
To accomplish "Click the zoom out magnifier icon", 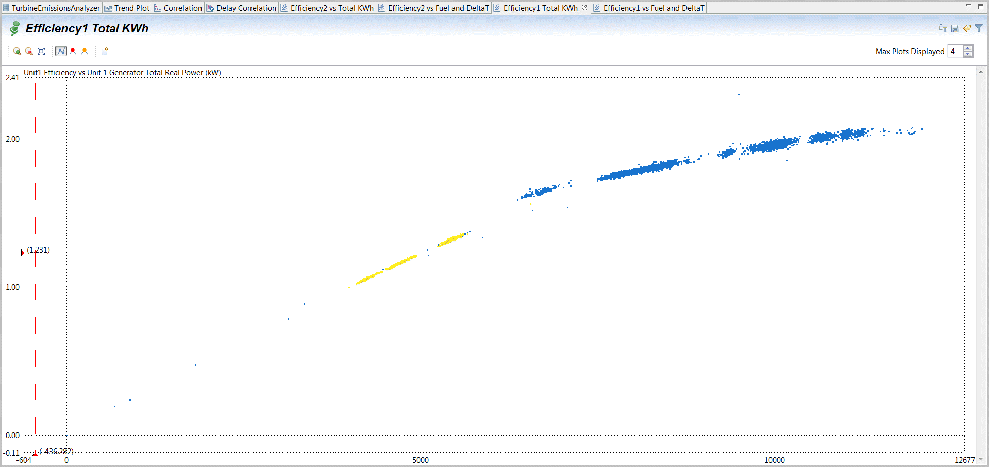I will (x=29, y=51).
